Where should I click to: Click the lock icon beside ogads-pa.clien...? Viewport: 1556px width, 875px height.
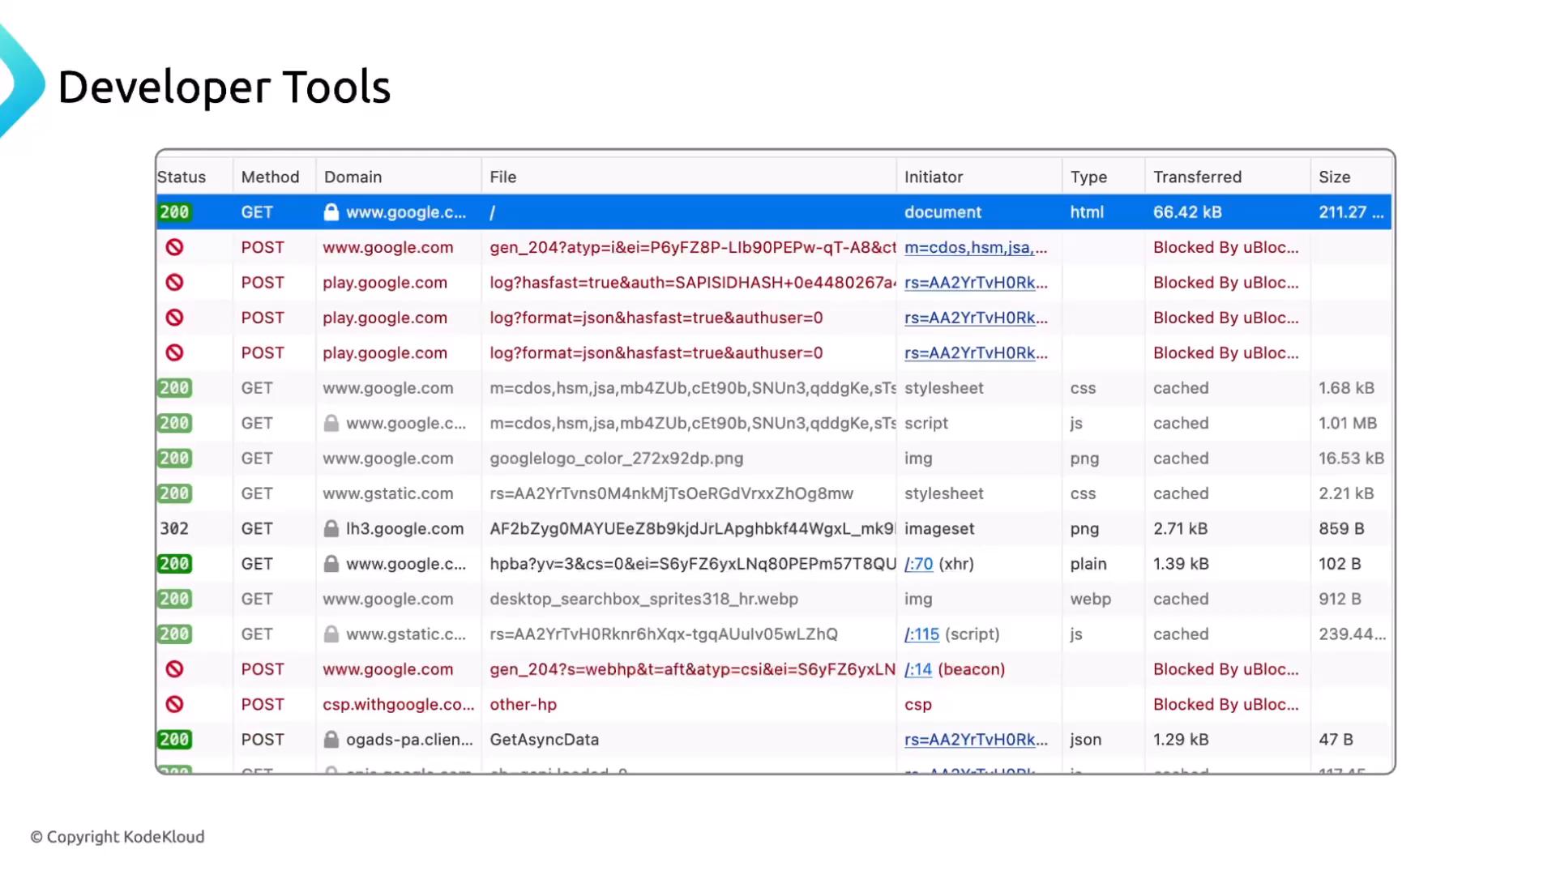tap(331, 739)
